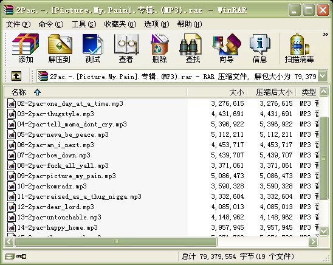
Task: Open the 命令(C) menu
Action: coord(51,24)
